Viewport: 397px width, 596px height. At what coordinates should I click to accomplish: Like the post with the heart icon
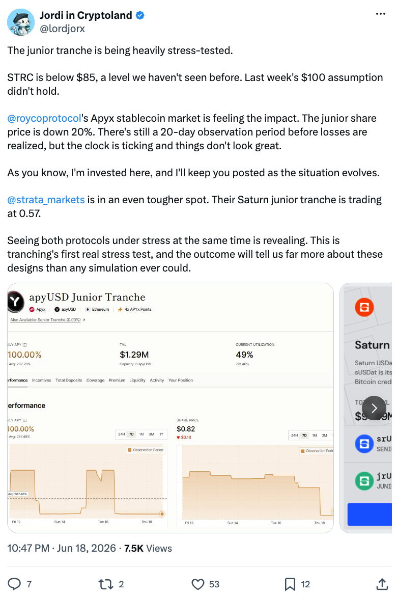tap(197, 584)
